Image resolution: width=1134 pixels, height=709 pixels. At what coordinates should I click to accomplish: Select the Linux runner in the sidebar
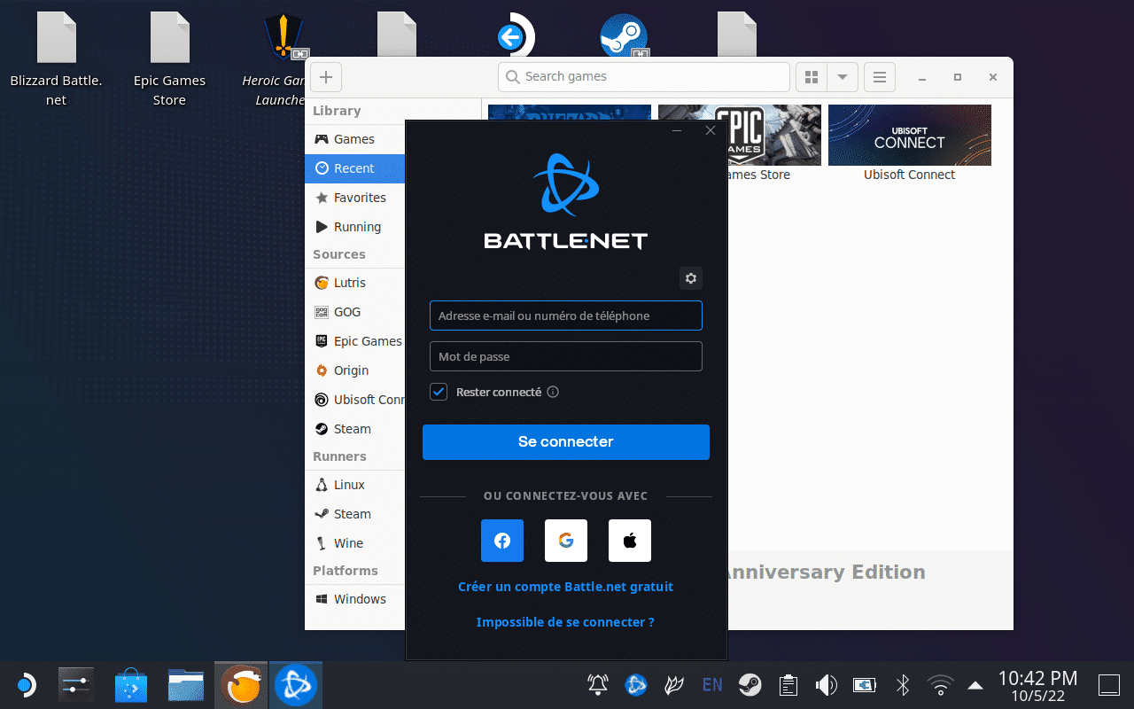[x=354, y=485]
